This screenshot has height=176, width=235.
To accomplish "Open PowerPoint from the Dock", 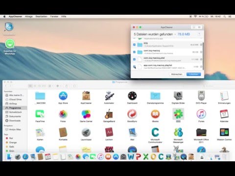I will [x=139, y=157].
